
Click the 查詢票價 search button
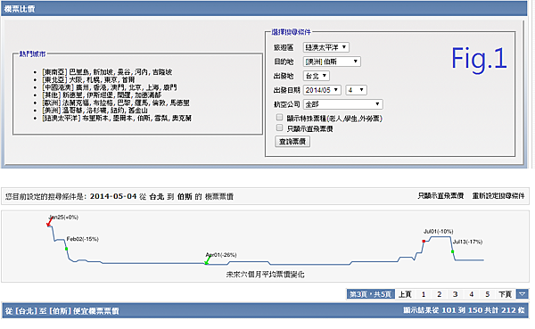(292, 141)
